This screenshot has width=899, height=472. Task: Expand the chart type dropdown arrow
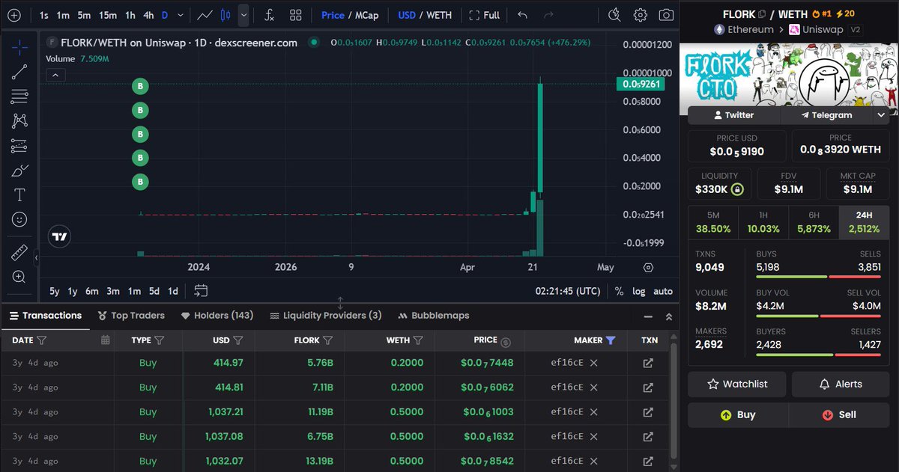[243, 15]
